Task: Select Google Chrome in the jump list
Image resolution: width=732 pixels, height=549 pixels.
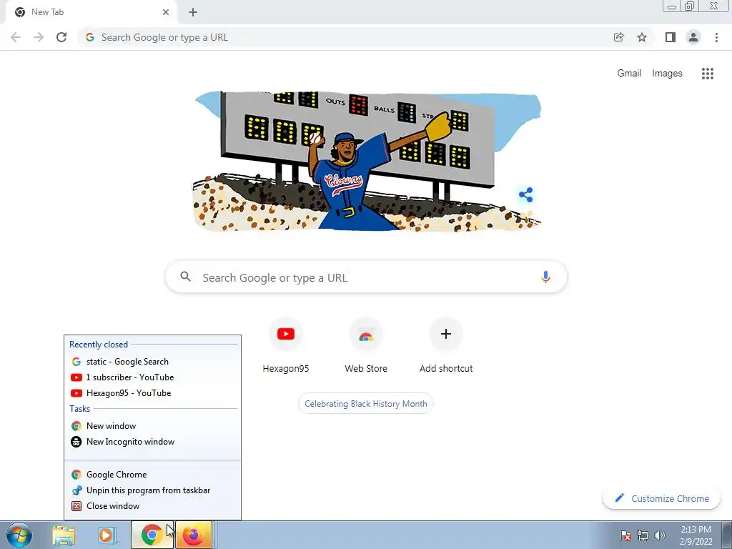Action: pyautogui.click(x=153, y=475)
